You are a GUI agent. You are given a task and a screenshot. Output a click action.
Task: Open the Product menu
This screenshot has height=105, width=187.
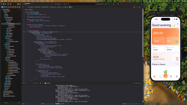pyautogui.click(x=33, y=1)
